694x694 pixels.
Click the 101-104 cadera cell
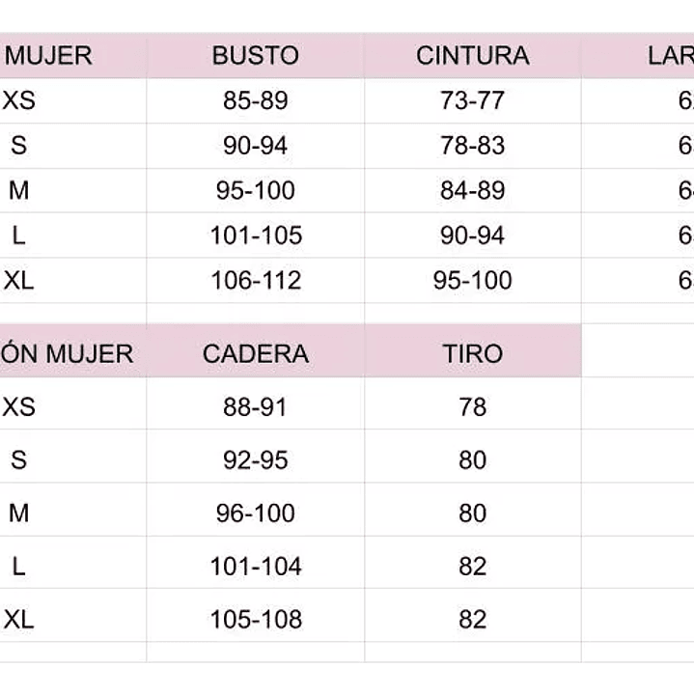pos(255,566)
